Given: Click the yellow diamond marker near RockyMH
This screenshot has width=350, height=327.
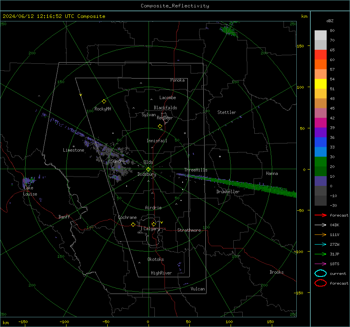Looking at the screenshot, I should click(x=104, y=101).
